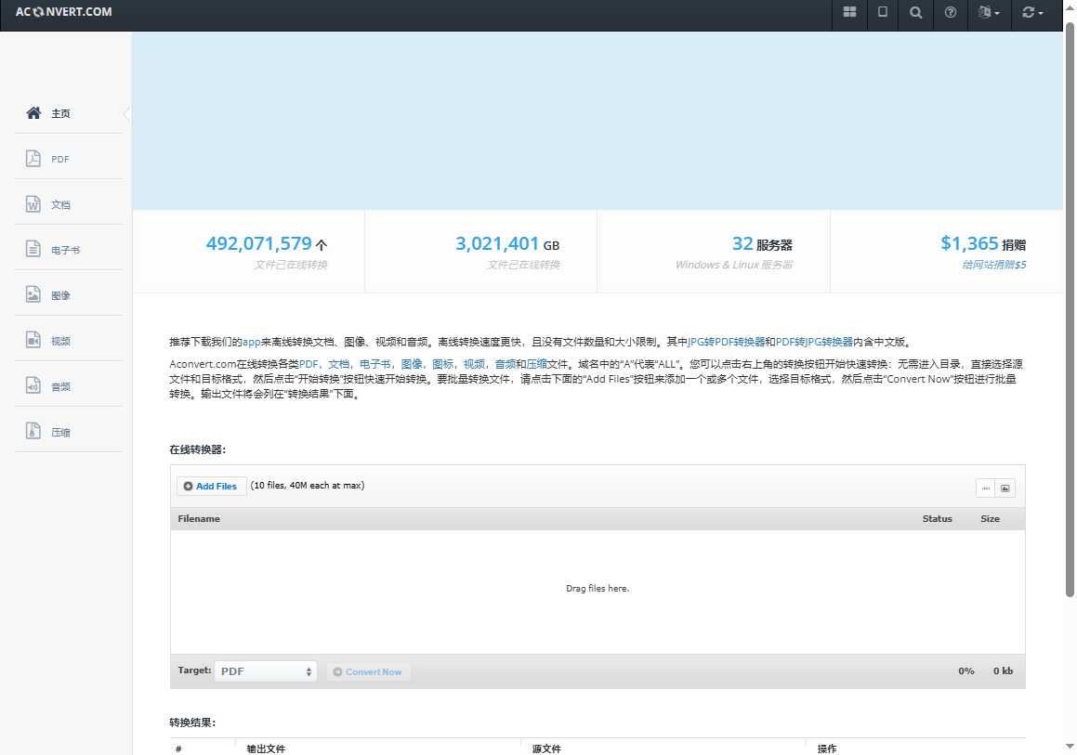Image resolution: width=1077 pixels, height=755 pixels.
Task: Click the 0% upload progress value
Action: 966,671
